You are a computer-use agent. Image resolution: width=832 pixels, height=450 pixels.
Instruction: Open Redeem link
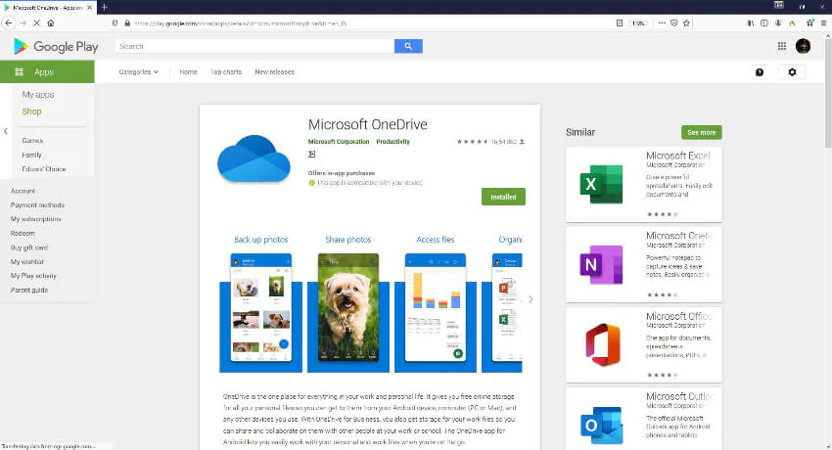click(x=23, y=233)
